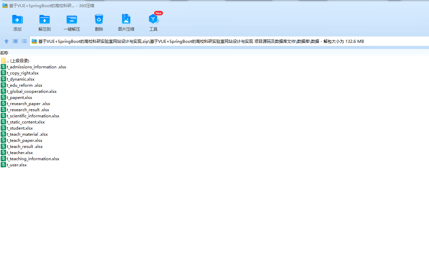
Task: Open the 工具 (Tools) icon marked New
Action: click(x=153, y=19)
